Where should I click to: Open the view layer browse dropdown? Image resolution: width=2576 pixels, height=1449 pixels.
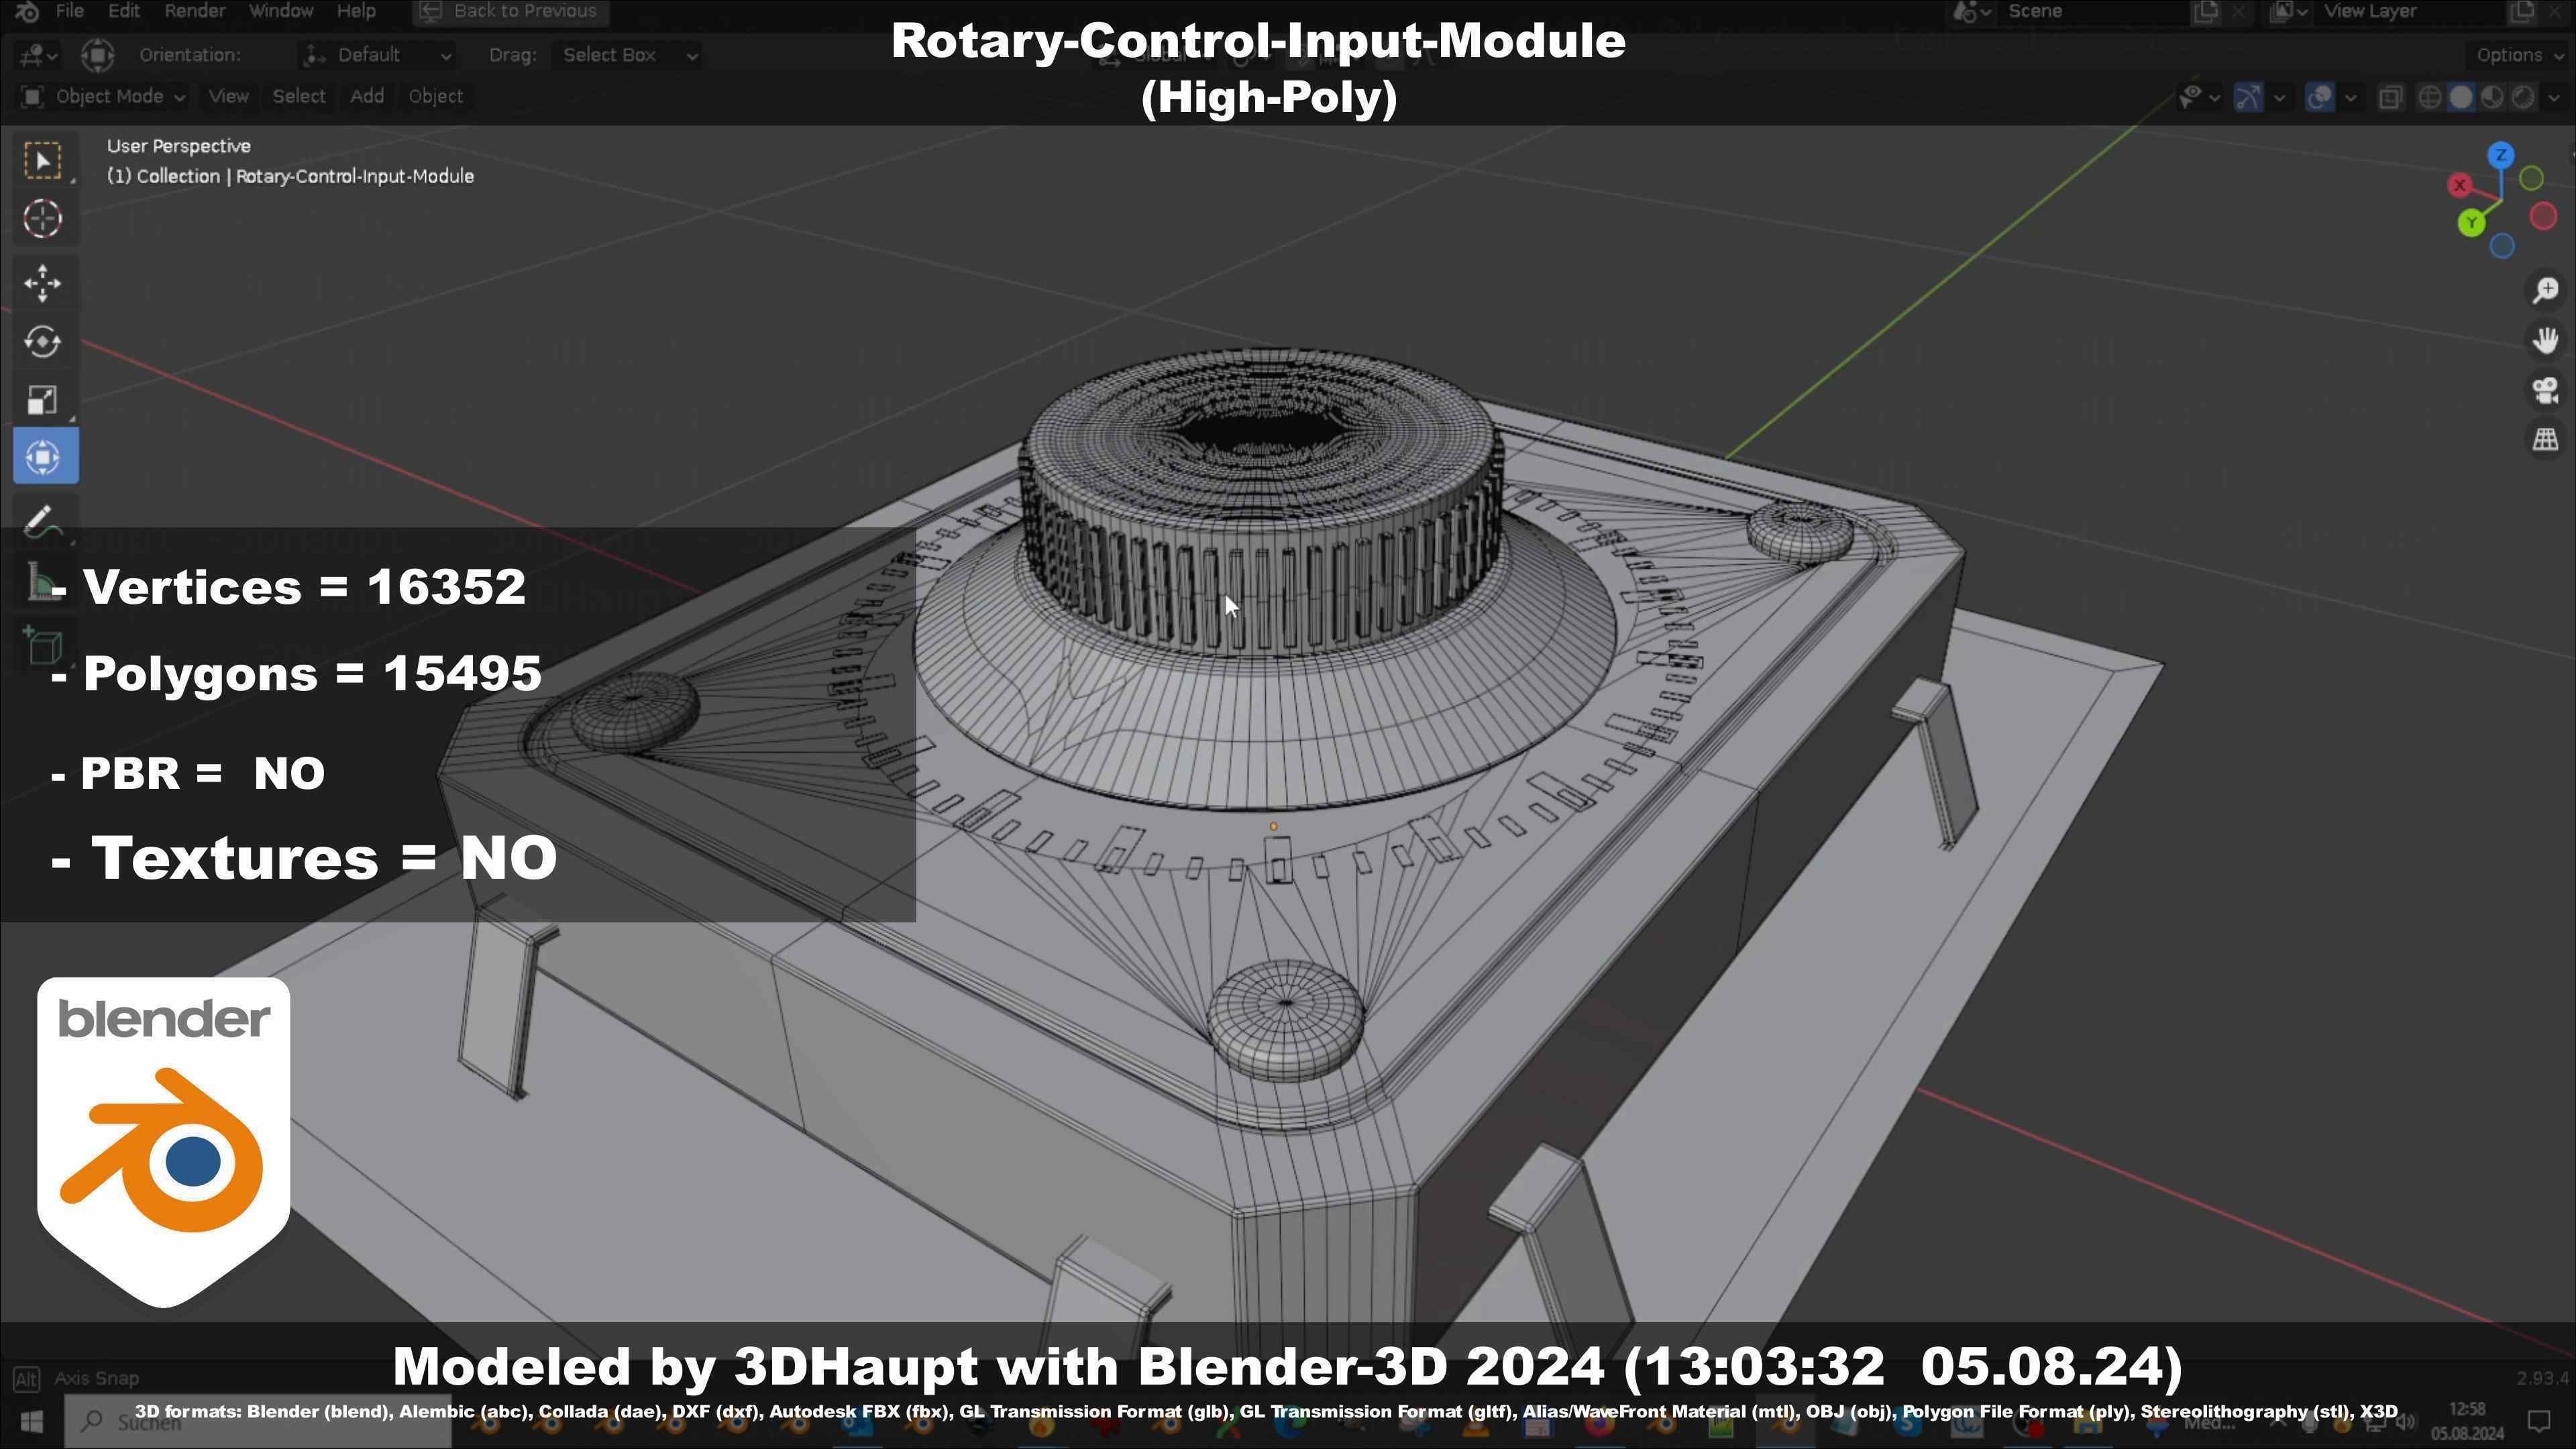coord(2288,11)
